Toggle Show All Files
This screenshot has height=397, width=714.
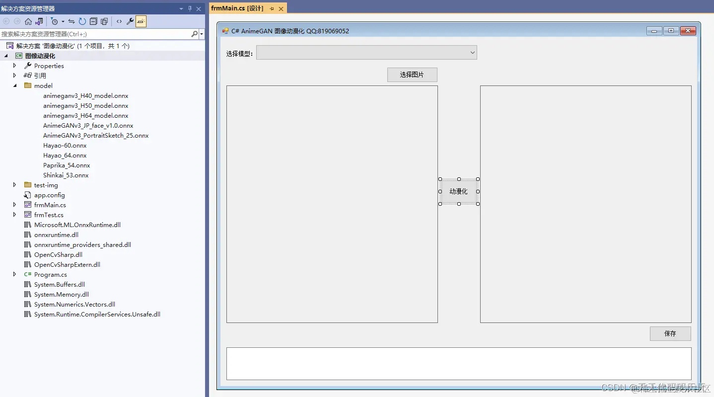pos(104,21)
